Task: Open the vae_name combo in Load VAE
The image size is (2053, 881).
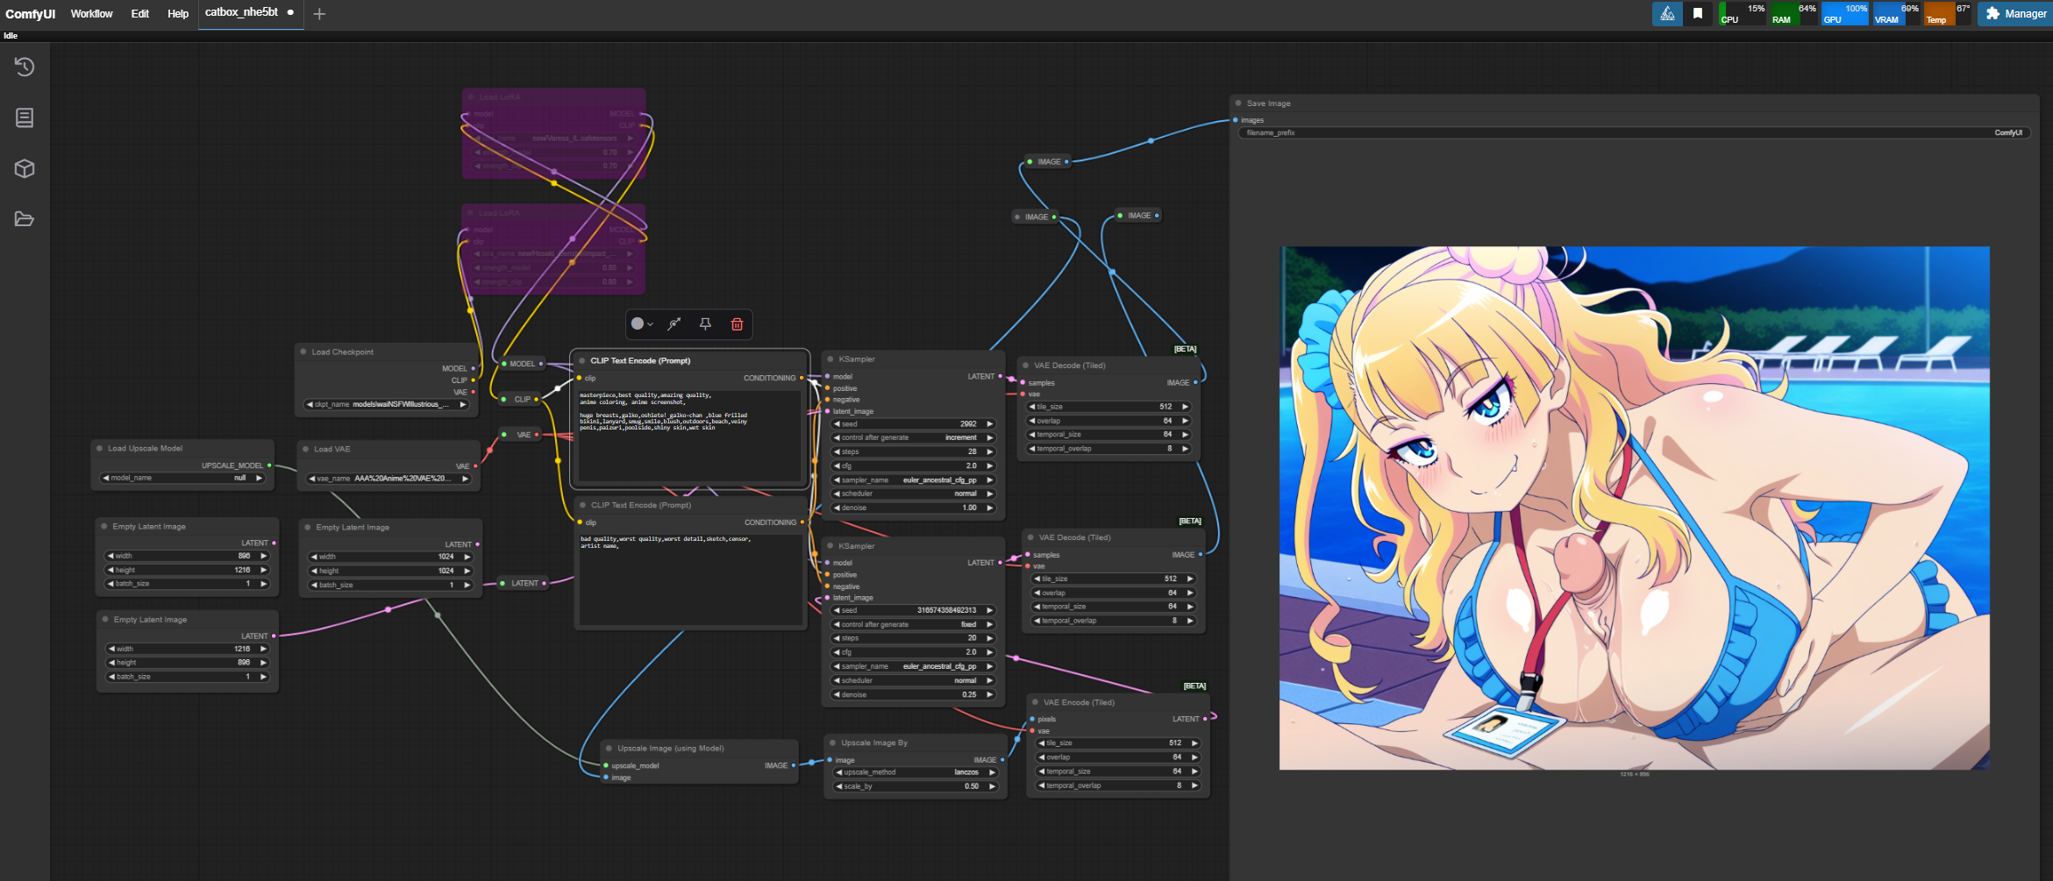Action: click(x=389, y=479)
